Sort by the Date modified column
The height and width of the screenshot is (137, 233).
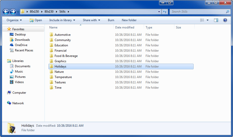click(125, 27)
